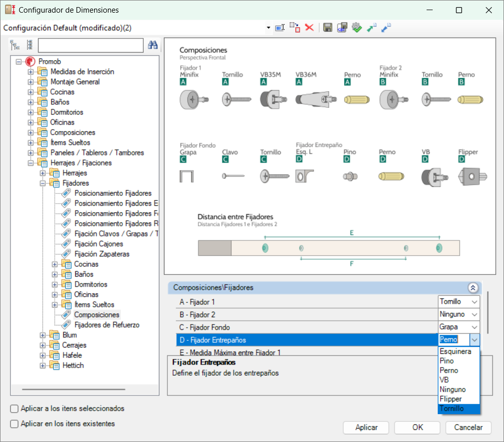The image size is (504, 442).
Task: Click the gear with green checkmark icon
Action: (x=357, y=28)
